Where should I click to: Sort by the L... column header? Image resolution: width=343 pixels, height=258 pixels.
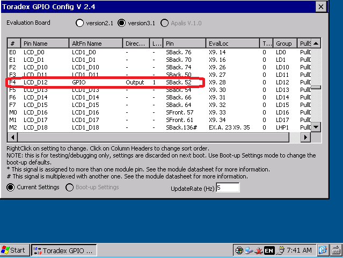coord(156,44)
